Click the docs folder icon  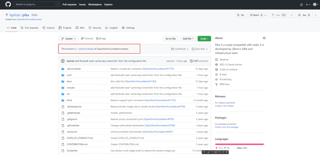[x=63, y=81]
